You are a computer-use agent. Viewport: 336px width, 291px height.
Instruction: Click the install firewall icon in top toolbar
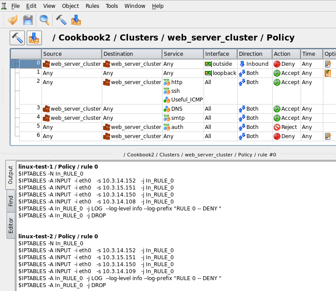tap(76, 20)
